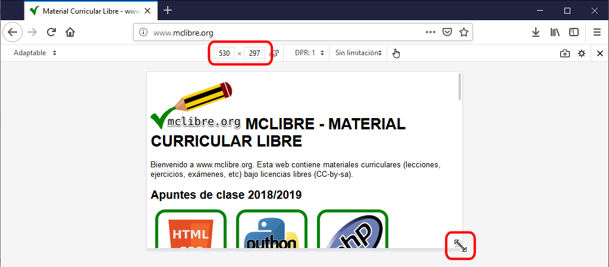This screenshot has width=609, height=267.
Task: Close the Firefox window
Action: [x=595, y=11]
